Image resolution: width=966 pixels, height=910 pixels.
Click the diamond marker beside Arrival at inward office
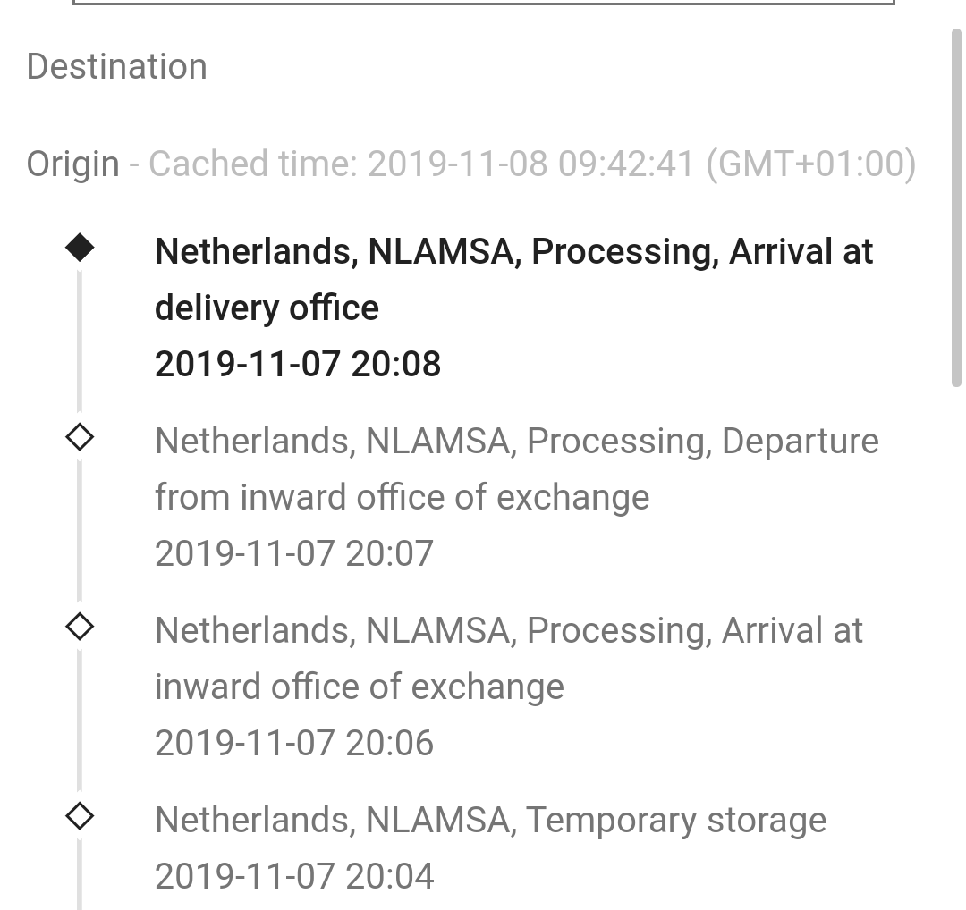click(x=80, y=628)
